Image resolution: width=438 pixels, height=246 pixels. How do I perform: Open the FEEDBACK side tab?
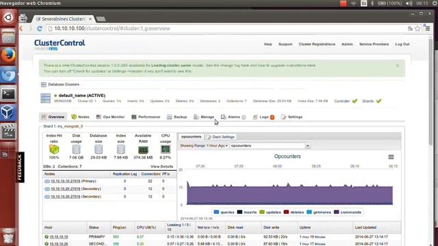pyautogui.click(x=20, y=167)
